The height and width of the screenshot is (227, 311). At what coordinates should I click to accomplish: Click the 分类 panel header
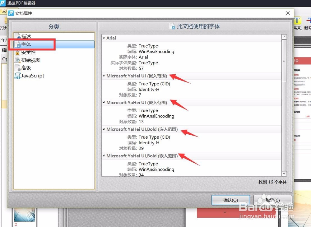(x=54, y=26)
